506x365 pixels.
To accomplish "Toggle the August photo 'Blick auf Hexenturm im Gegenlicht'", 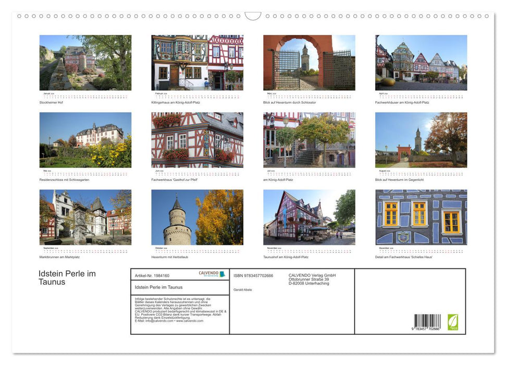I will click(421, 139).
